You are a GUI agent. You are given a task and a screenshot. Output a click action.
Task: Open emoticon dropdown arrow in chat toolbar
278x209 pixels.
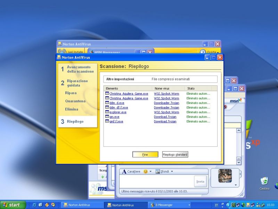150,171
